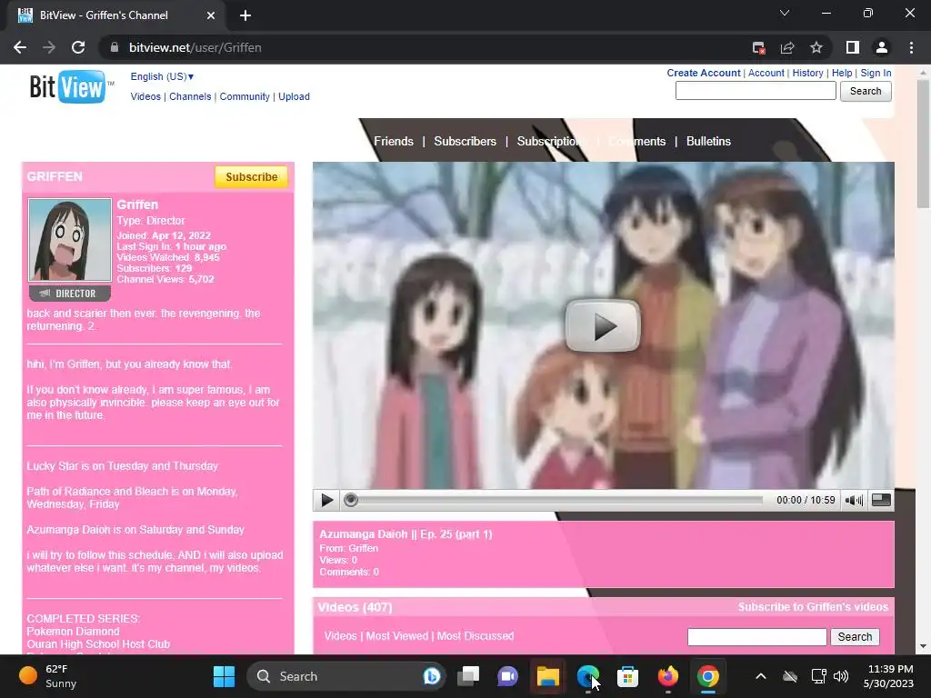
Task: Click the BitView logo
Action: click(71, 87)
